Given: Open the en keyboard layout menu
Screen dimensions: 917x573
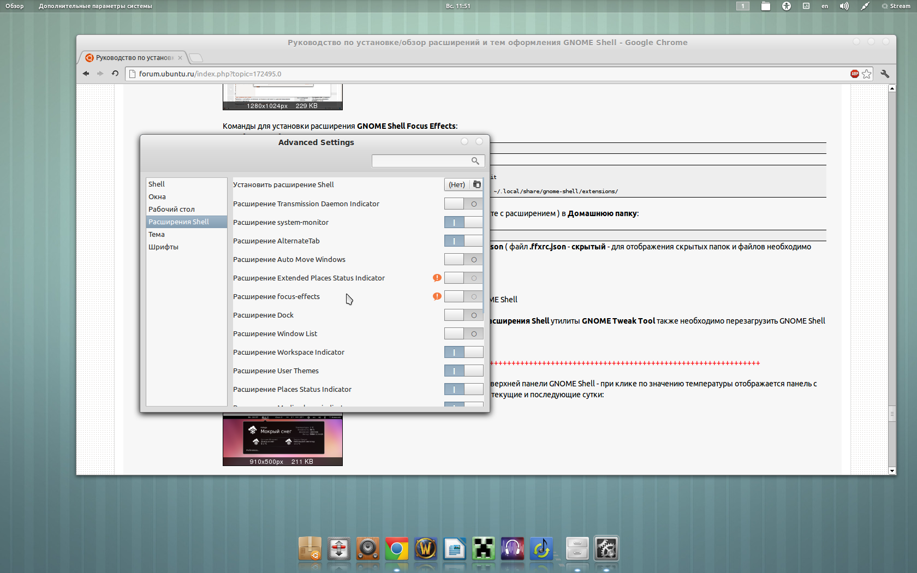Looking at the screenshot, I should (x=825, y=6).
